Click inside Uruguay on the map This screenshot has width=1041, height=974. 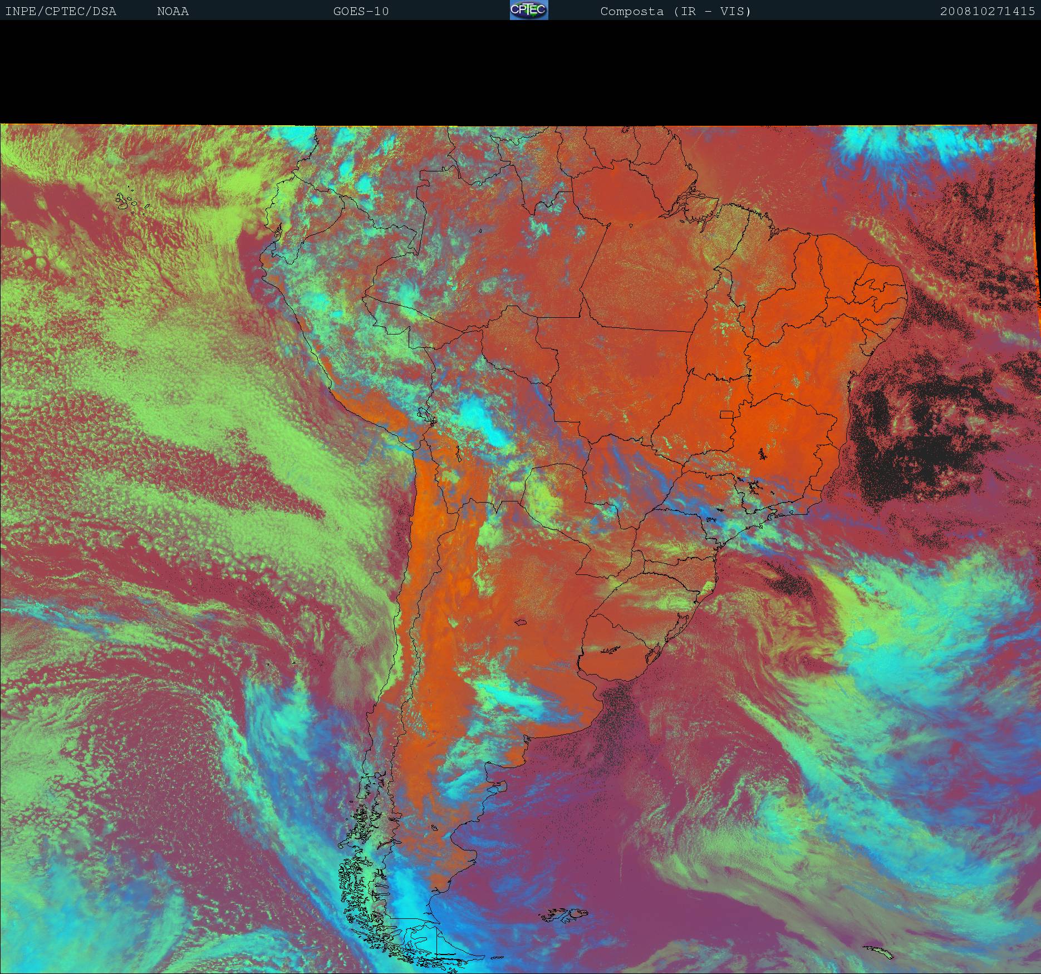(x=618, y=657)
